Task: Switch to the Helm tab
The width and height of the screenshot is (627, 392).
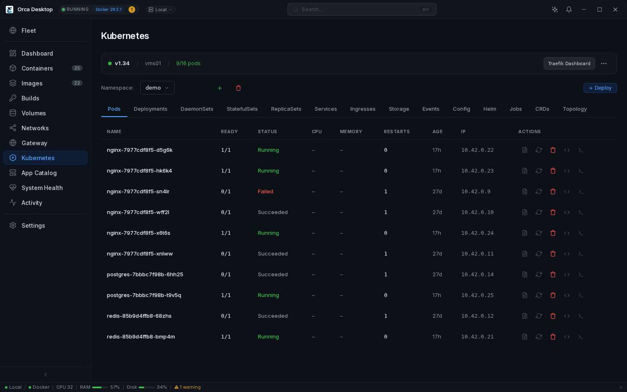Action: coord(490,109)
